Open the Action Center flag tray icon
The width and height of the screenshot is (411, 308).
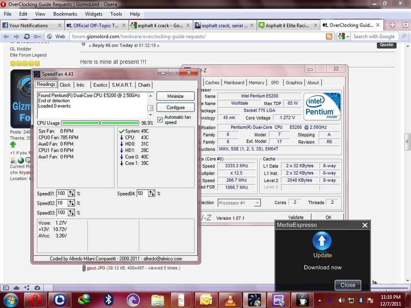click(370, 300)
